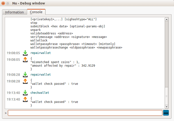Click the orange reply arrow at 19:08:28
This screenshot has width=174, height=121.
click(x=25, y=81)
